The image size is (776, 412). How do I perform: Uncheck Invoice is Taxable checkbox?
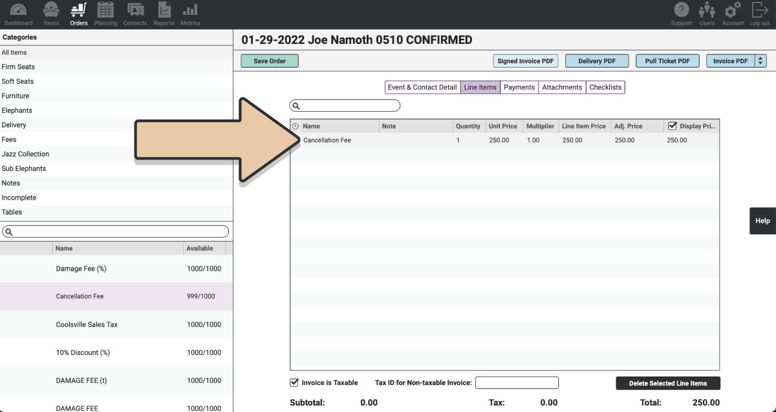[x=294, y=382]
